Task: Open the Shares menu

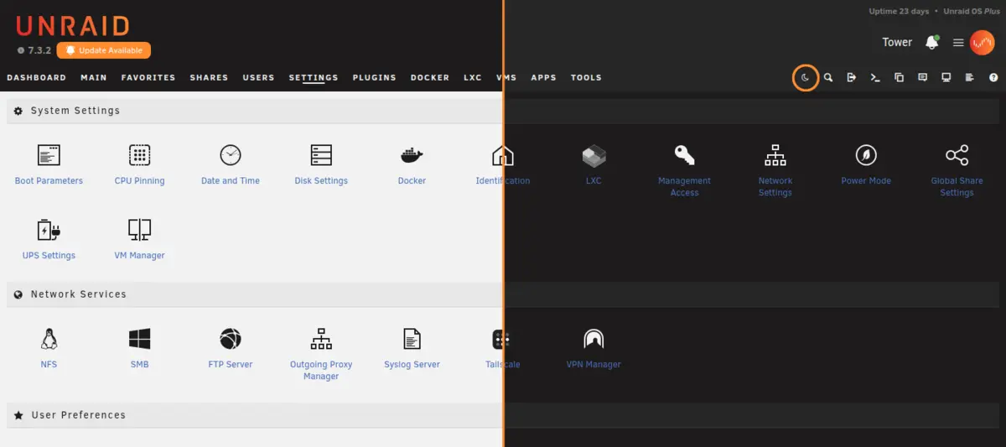Action: point(209,77)
